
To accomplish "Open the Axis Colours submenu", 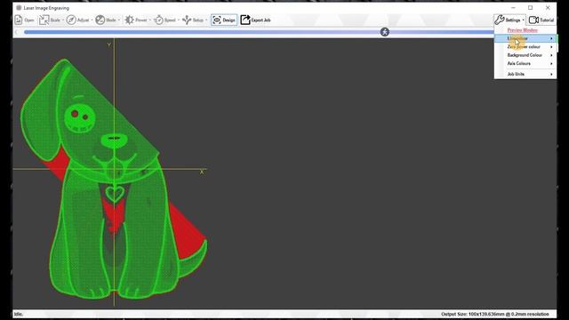I will pyautogui.click(x=525, y=63).
